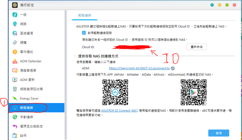Open the 事件通知 notification icon
This screenshot has width=242, height=140.
click(15, 52)
